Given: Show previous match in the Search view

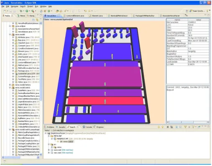Looking at the screenshot, I should (163, 127).
